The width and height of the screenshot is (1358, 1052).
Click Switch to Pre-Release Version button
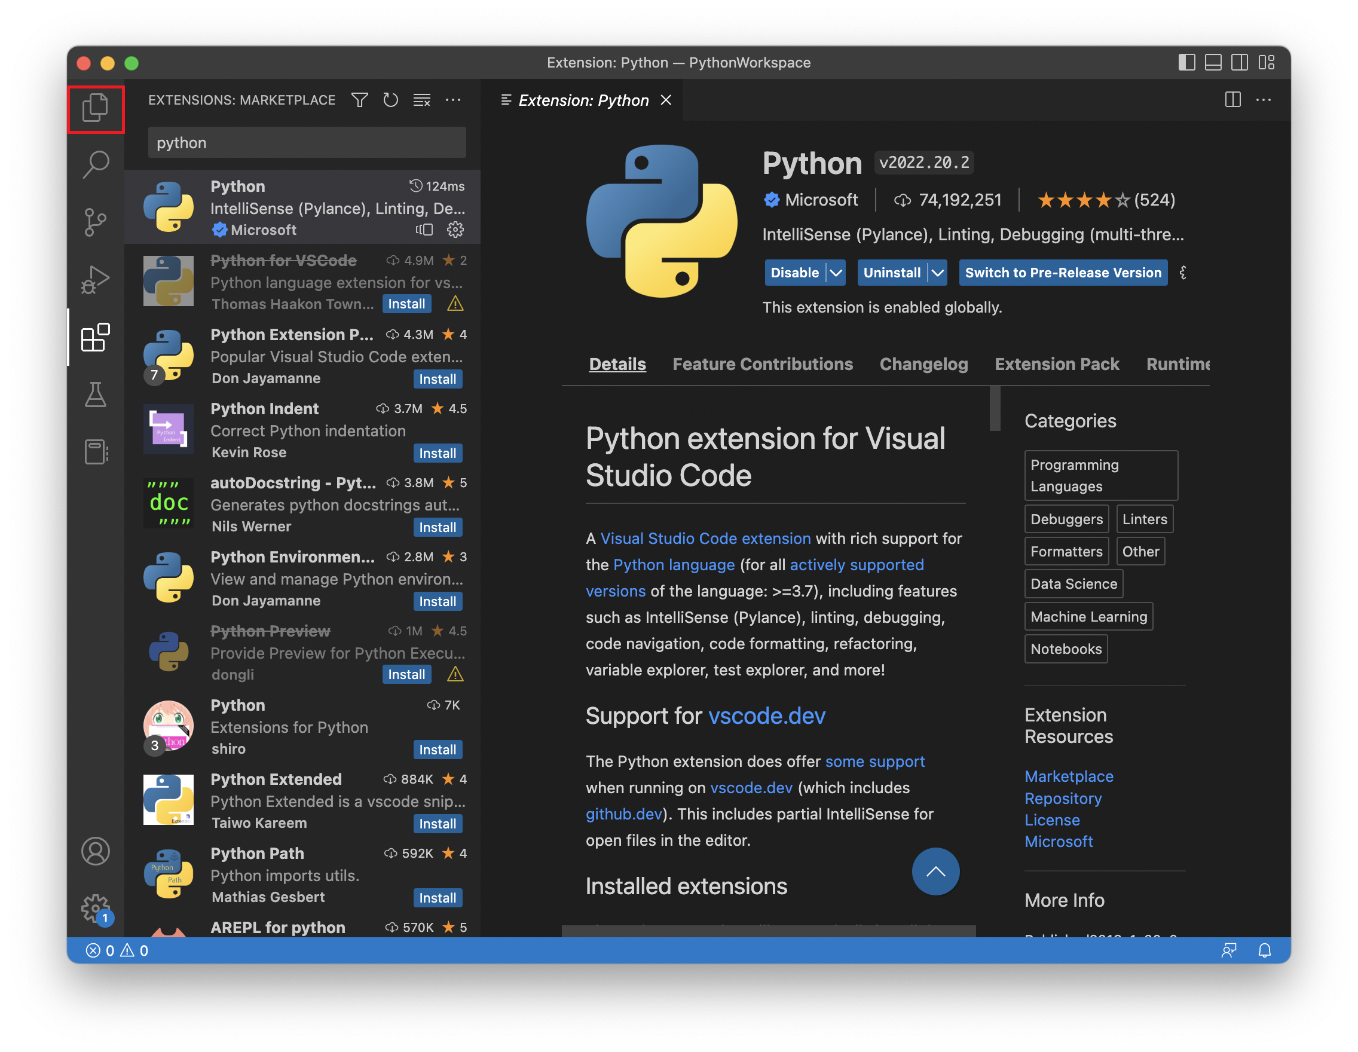(1063, 273)
